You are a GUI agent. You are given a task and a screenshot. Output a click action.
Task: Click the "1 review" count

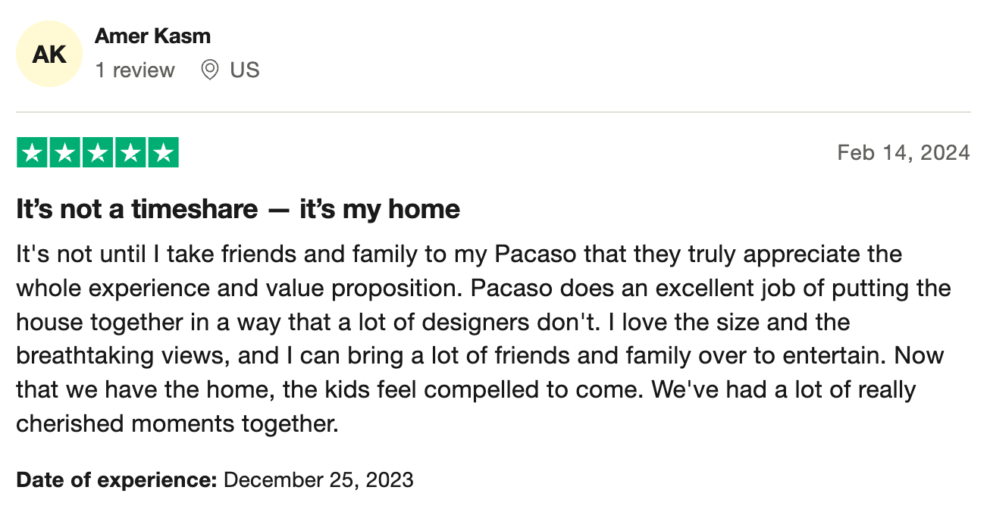coord(135,70)
